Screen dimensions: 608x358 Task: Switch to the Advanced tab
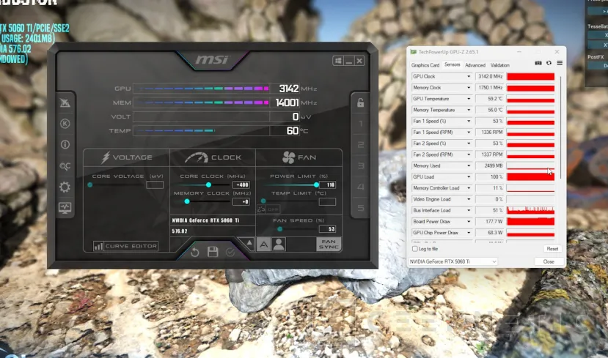point(475,65)
